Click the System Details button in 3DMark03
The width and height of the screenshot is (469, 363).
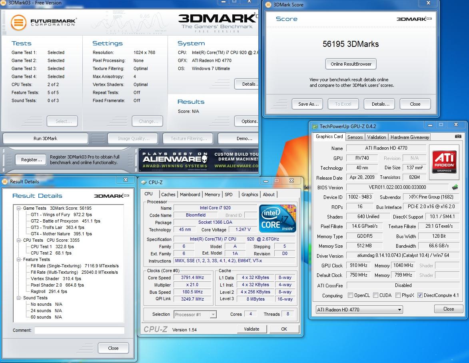(247, 84)
